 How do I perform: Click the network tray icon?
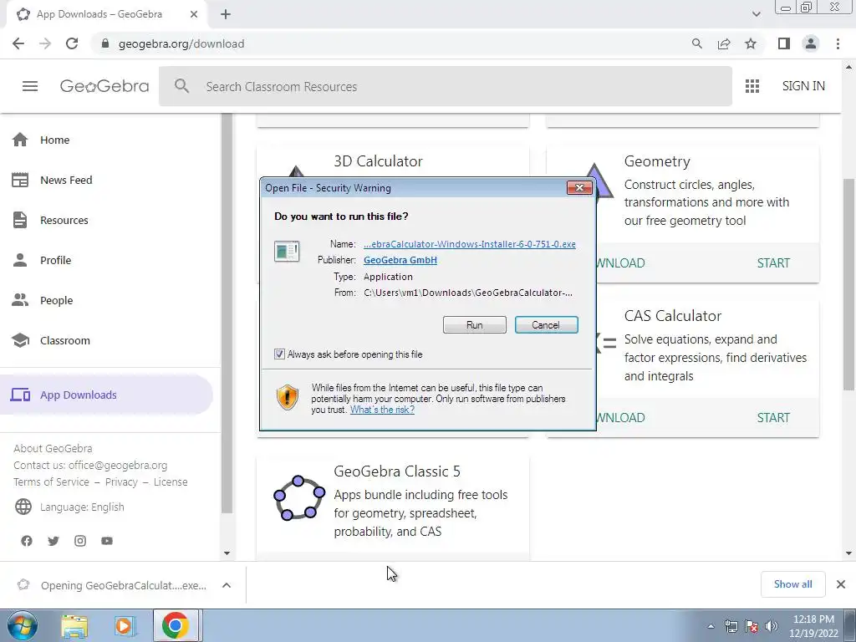pyautogui.click(x=731, y=626)
